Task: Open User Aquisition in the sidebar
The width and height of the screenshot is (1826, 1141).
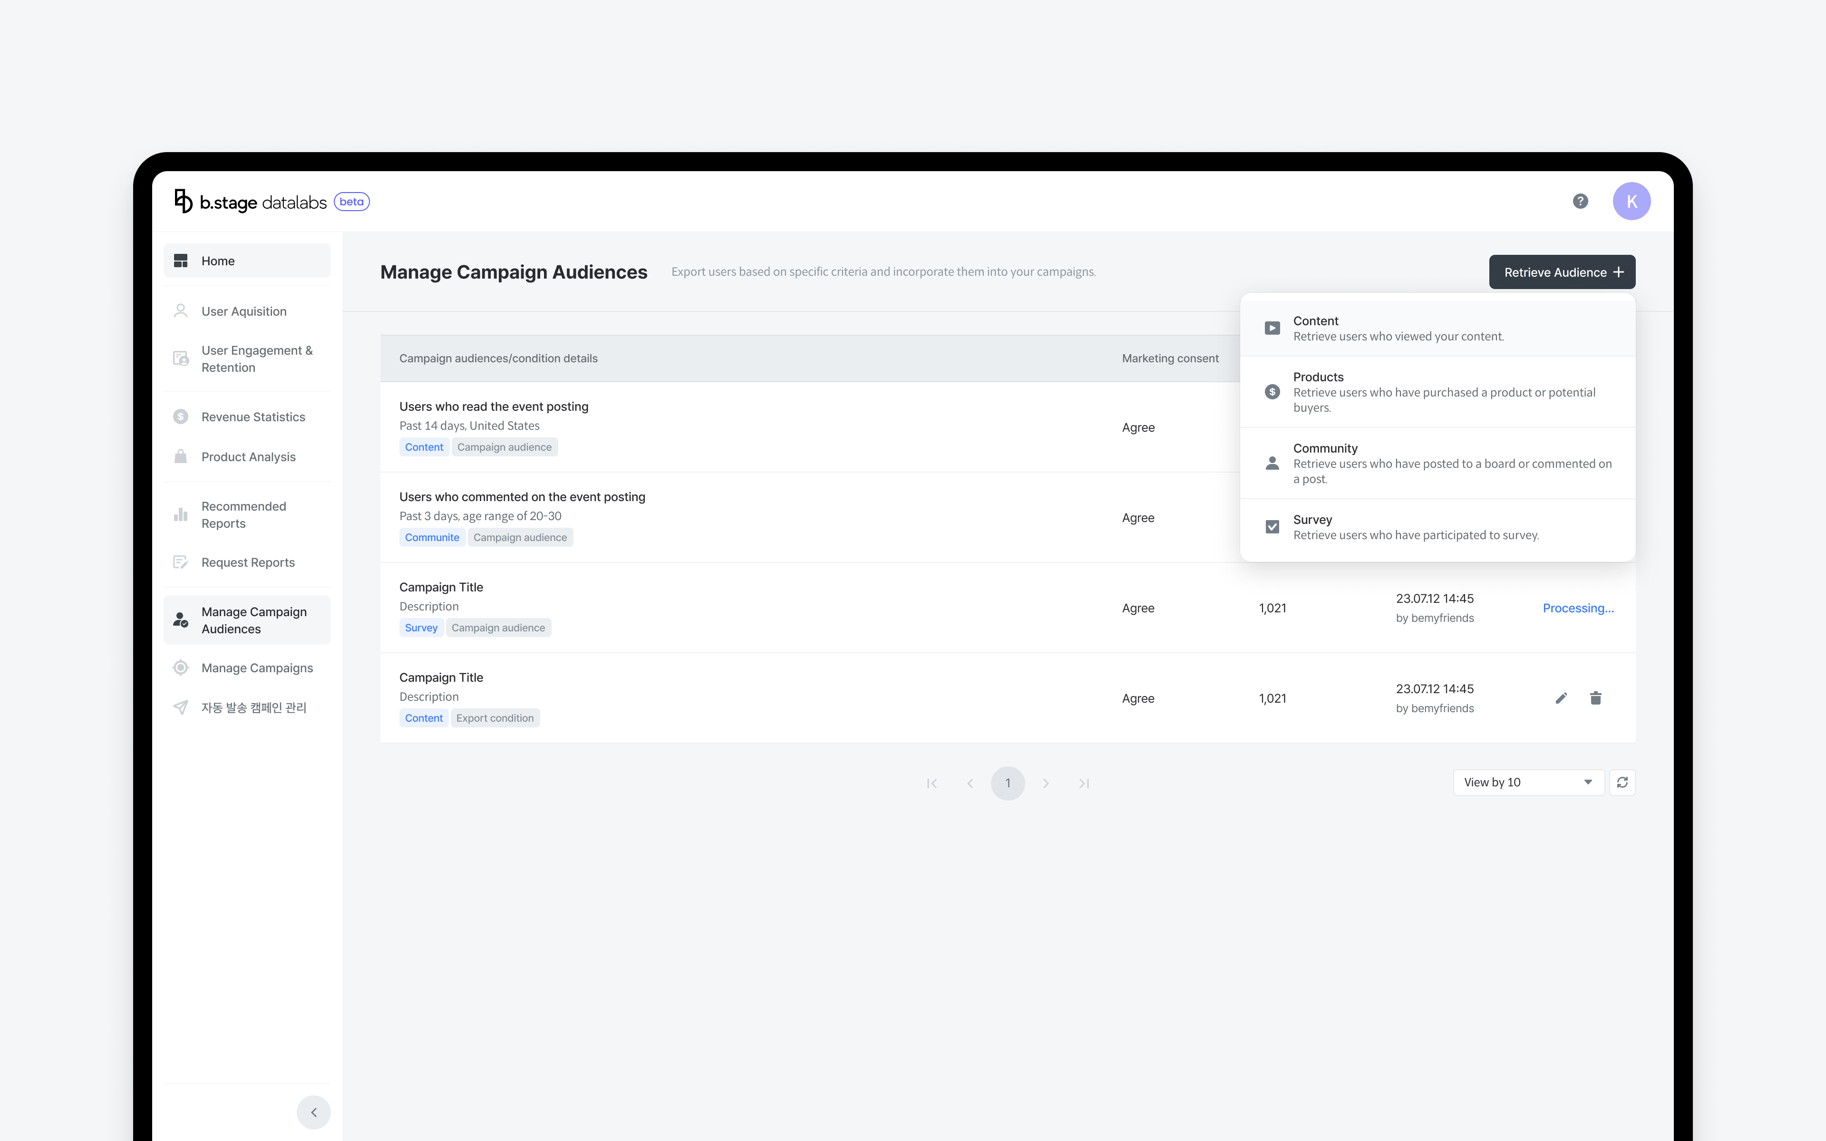Action: [x=247, y=311]
